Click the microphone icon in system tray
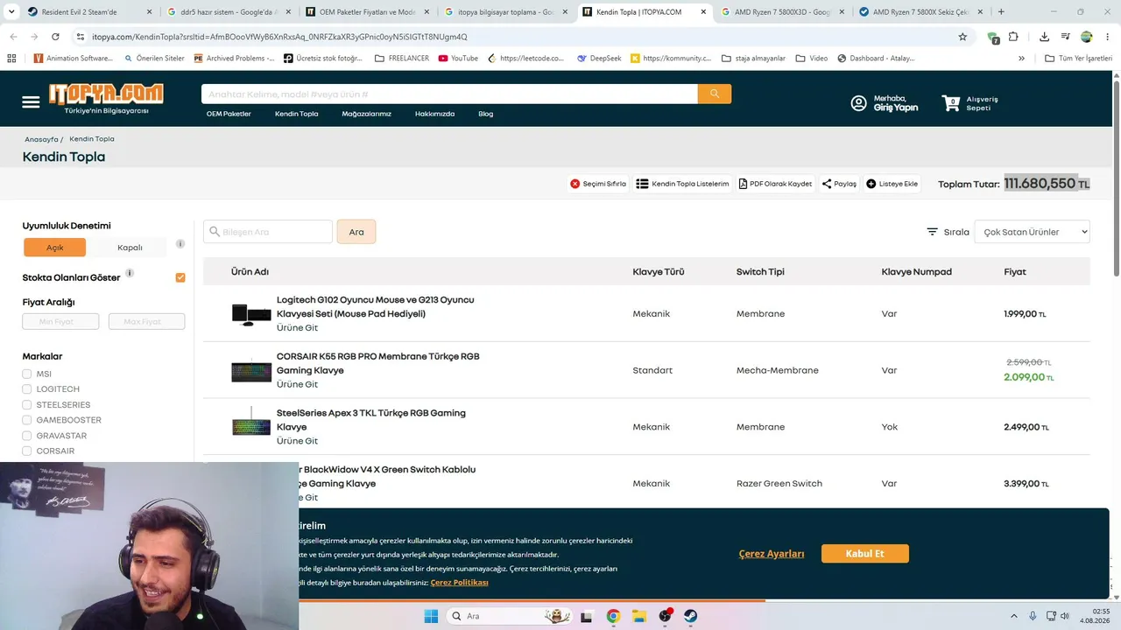This screenshot has height=630, width=1121. point(1033,616)
